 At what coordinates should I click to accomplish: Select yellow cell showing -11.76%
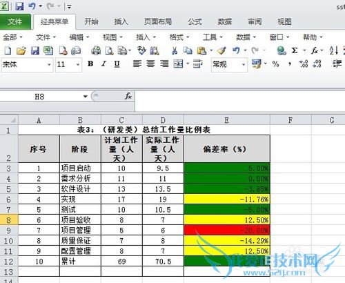pyautogui.click(x=227, y=199)
